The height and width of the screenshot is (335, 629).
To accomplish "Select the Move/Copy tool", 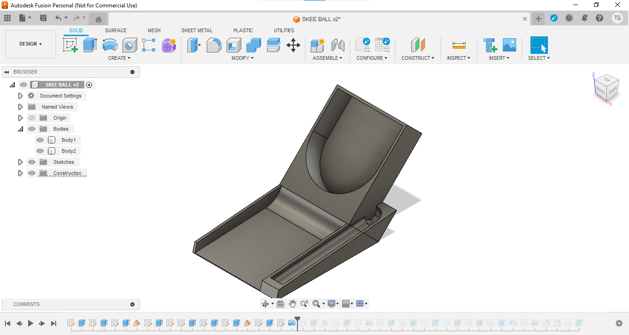I will 293,45.
